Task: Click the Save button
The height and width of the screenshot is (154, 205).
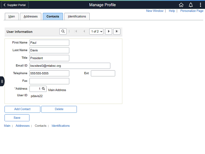Action: [x=17, y=118]
